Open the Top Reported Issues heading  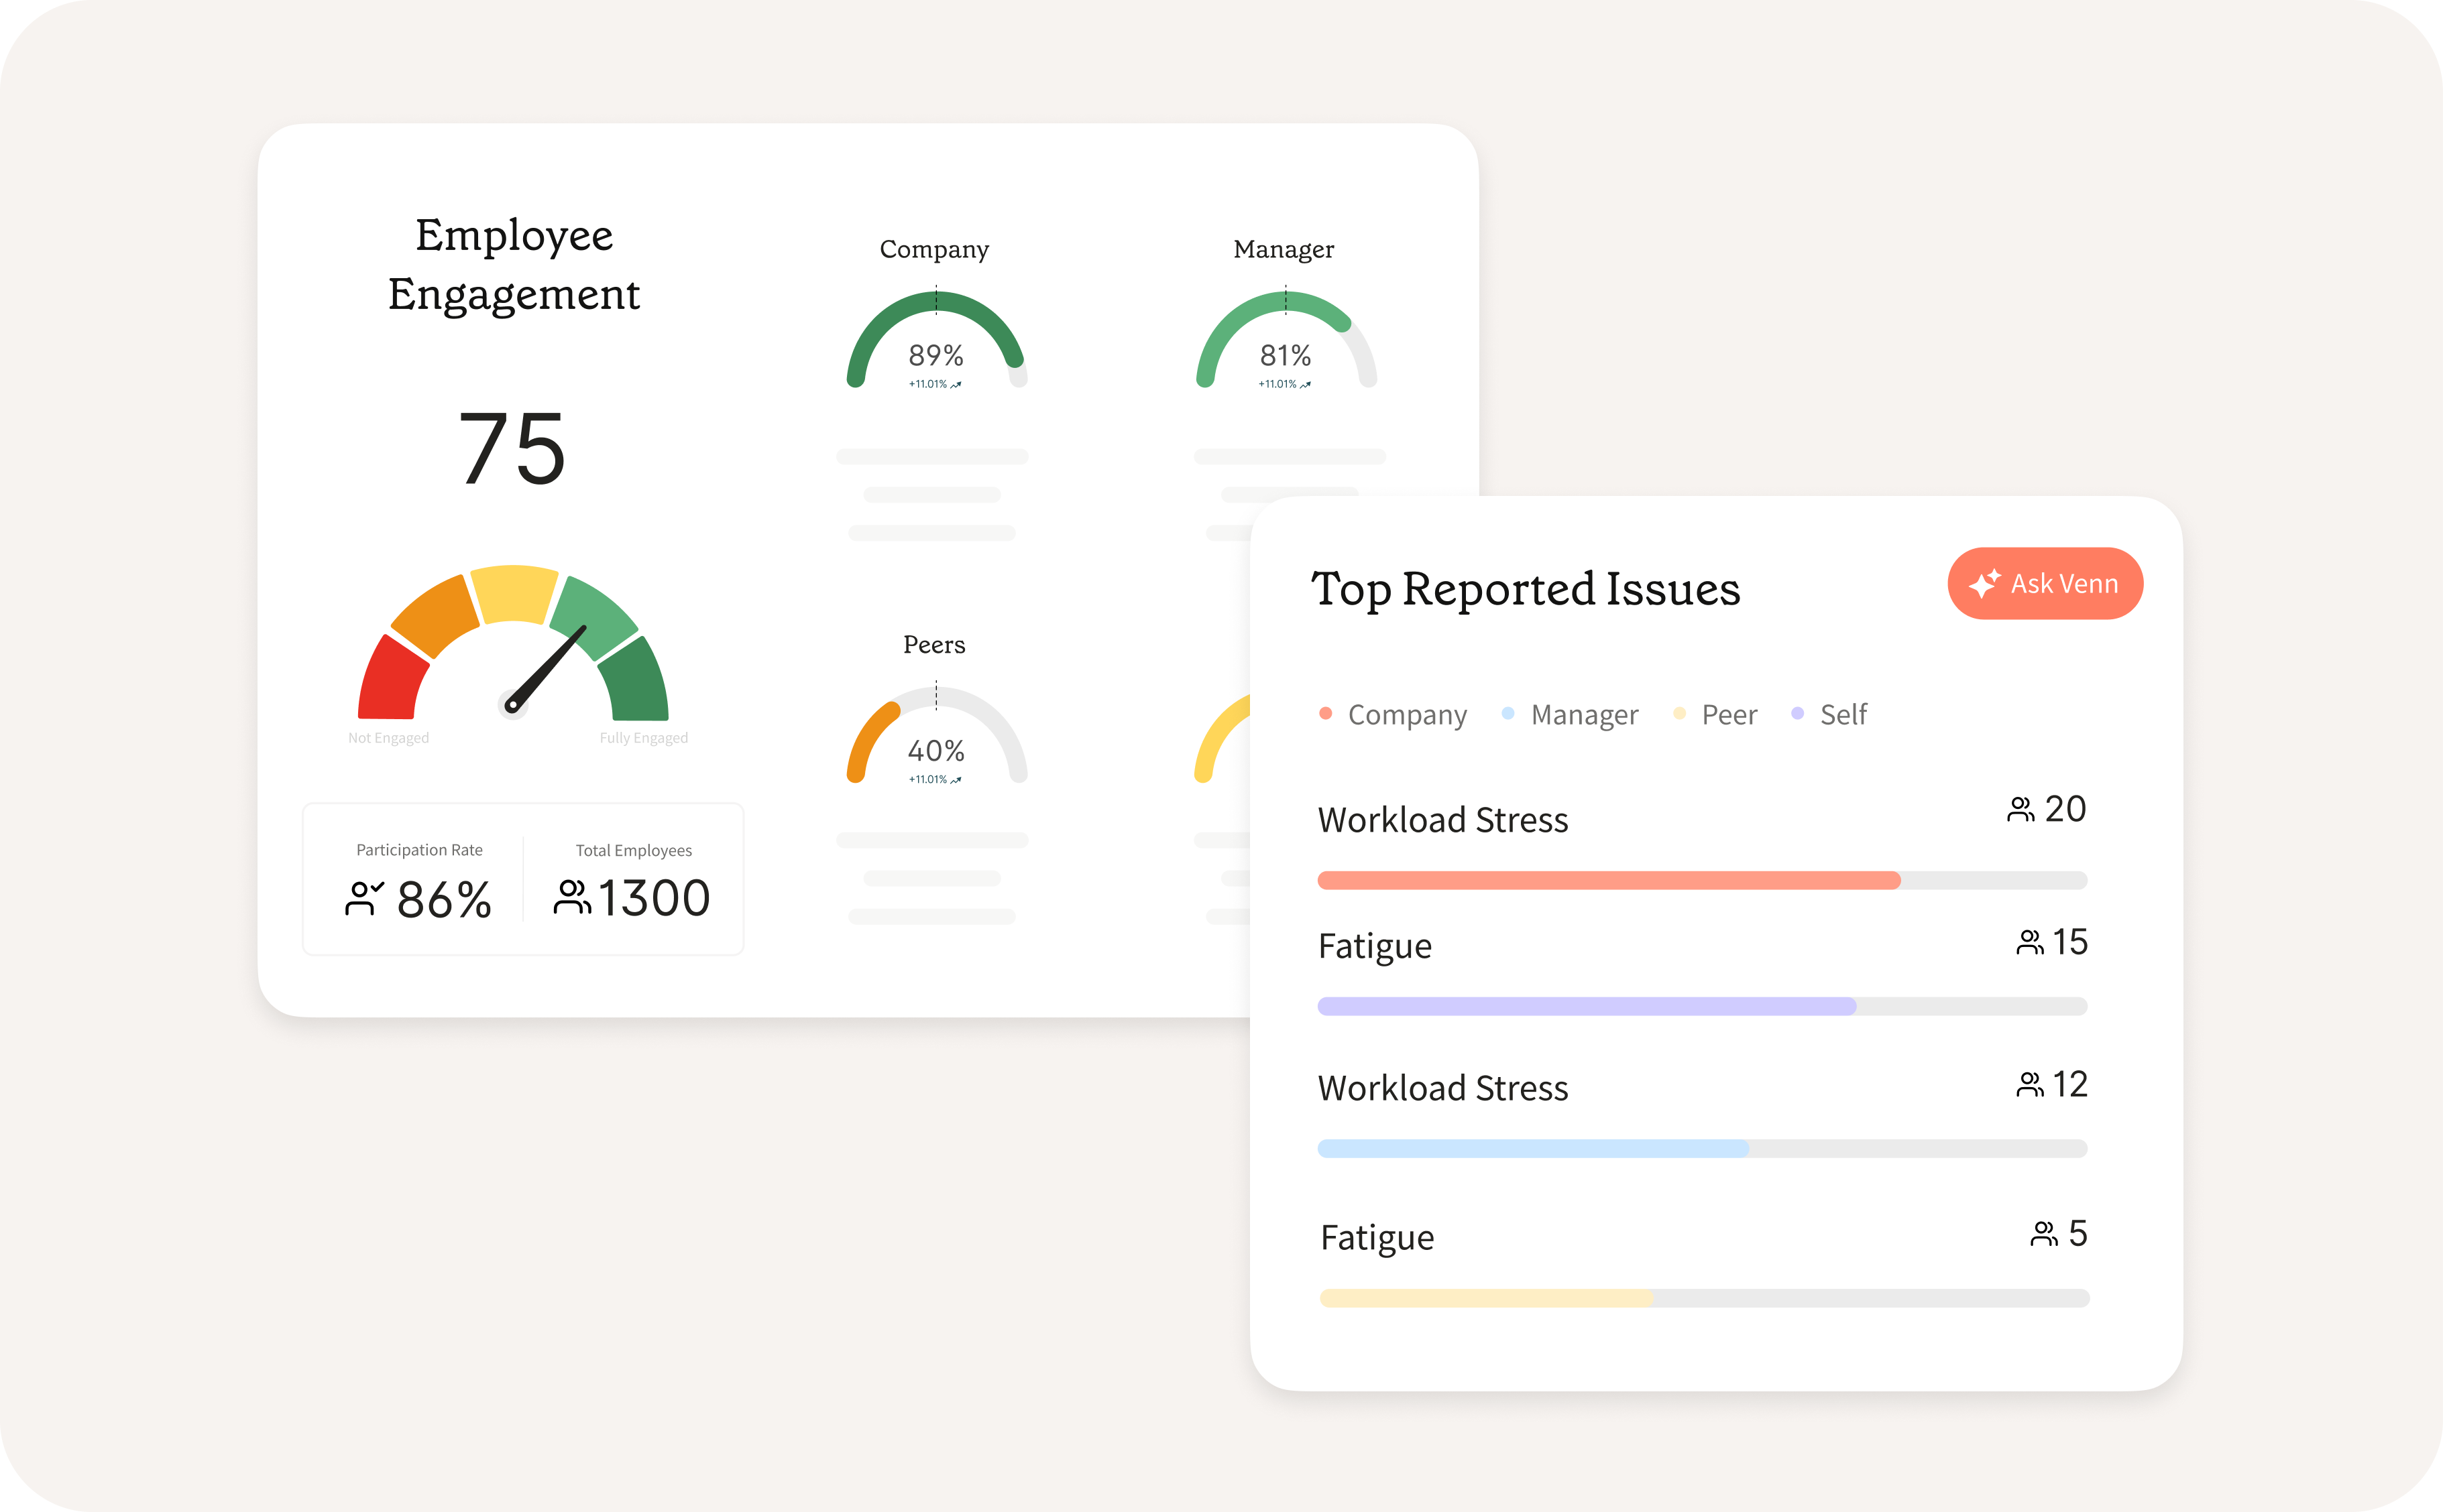pyautogui.click(x=1525, y=589)
